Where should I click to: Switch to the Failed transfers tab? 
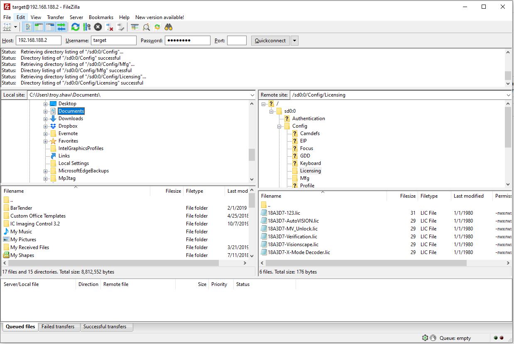58,327
